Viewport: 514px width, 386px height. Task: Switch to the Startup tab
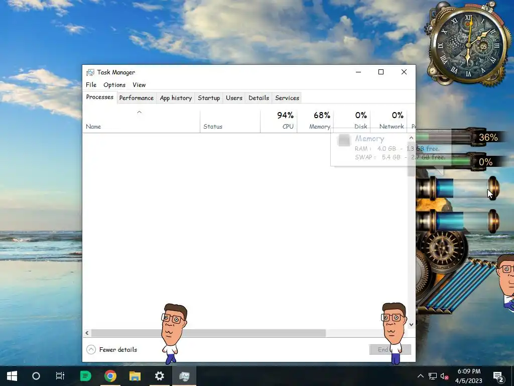(209, 98)
